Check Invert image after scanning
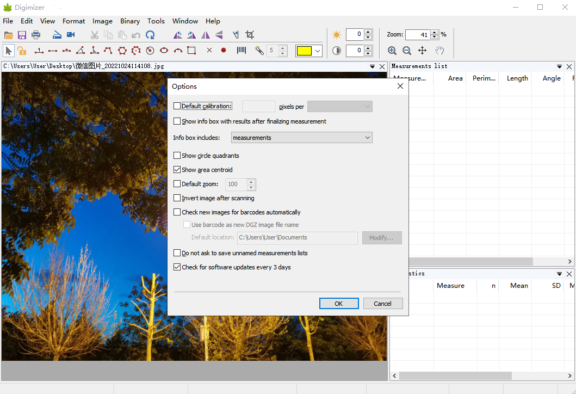Screen dimensions: 576x394 coord(177,198)
